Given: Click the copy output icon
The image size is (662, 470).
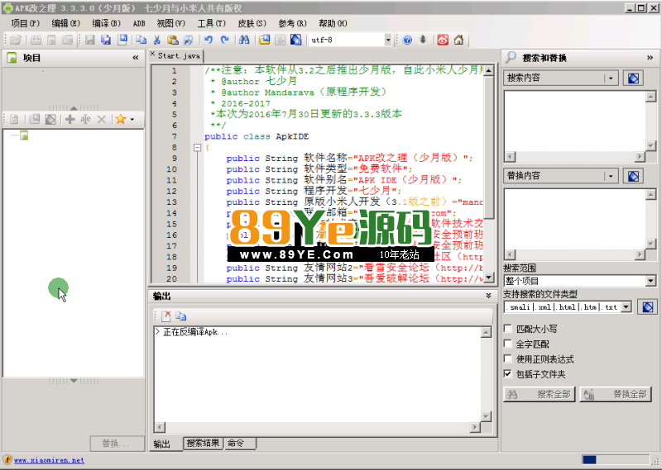Looking at the screenshot, I should pyautogui.click(x=181, y=316).
